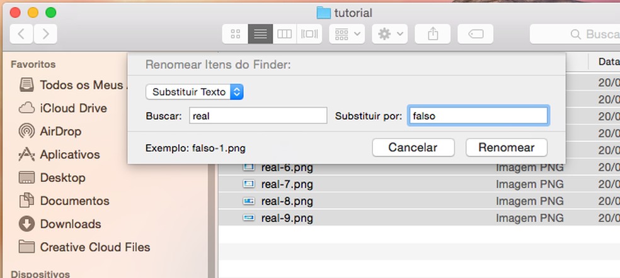Go forward with the right arrow button
This screenshot has width=620, height=278.
click(45, 34)
